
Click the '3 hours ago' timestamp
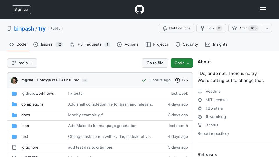(160, 80)
